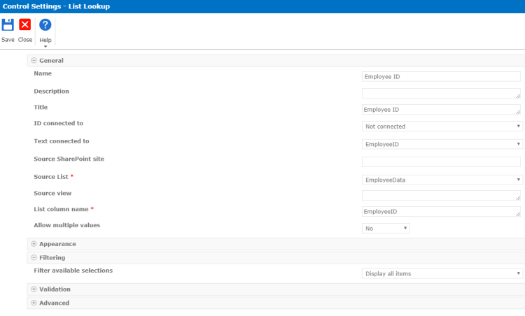Collapse the General section
The height and width of the screenshot is (316, 525).
[34, 61]
